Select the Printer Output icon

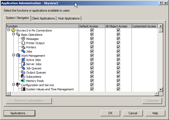23,43
